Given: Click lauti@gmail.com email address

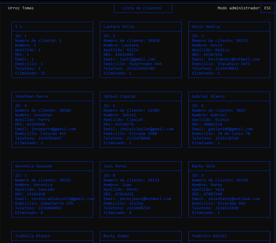Looking at the screenshot, I should pyautogui.click(x=137, y=59).
